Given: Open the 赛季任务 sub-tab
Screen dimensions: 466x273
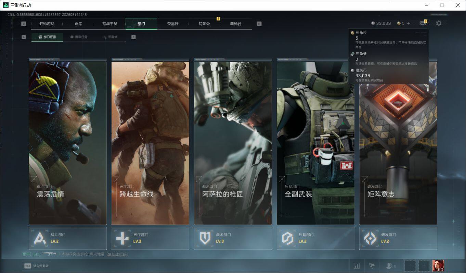Looking at the screenshot, I should pyautogui.click(x=79, y=37).
